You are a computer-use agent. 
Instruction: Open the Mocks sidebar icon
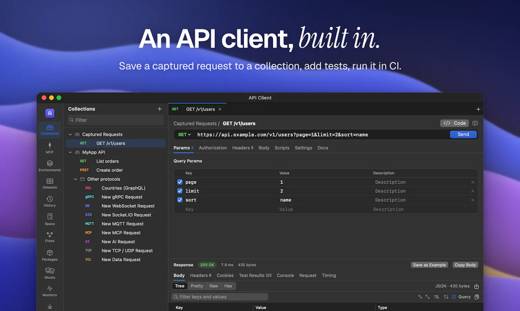(50, 273)
